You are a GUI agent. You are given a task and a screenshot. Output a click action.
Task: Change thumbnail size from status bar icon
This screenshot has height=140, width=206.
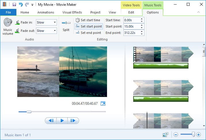pyautogui.click(x=165, y=135)
